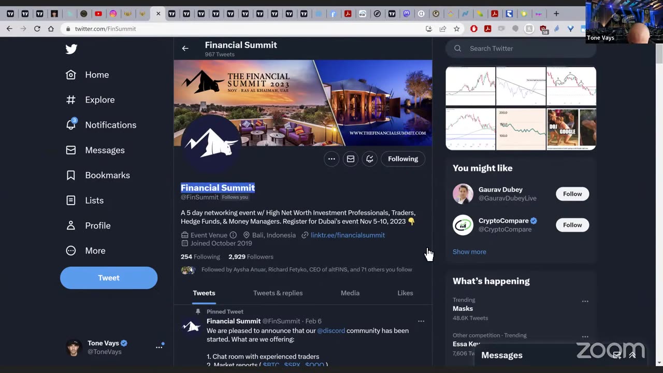Switch to the Instagram browser tab

click(x=113, y=14)
